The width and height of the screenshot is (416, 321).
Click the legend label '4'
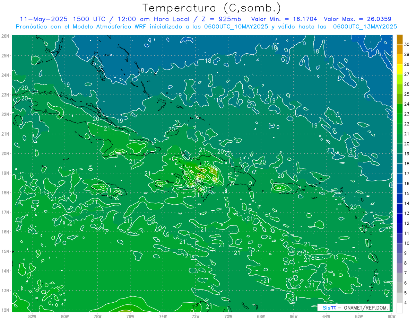[x=406, y=303]
